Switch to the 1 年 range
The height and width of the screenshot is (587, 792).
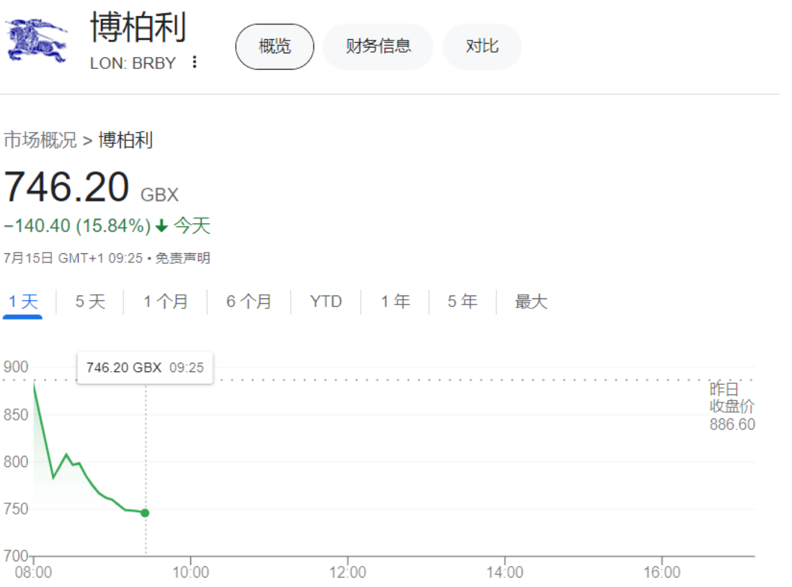[395, 301]
